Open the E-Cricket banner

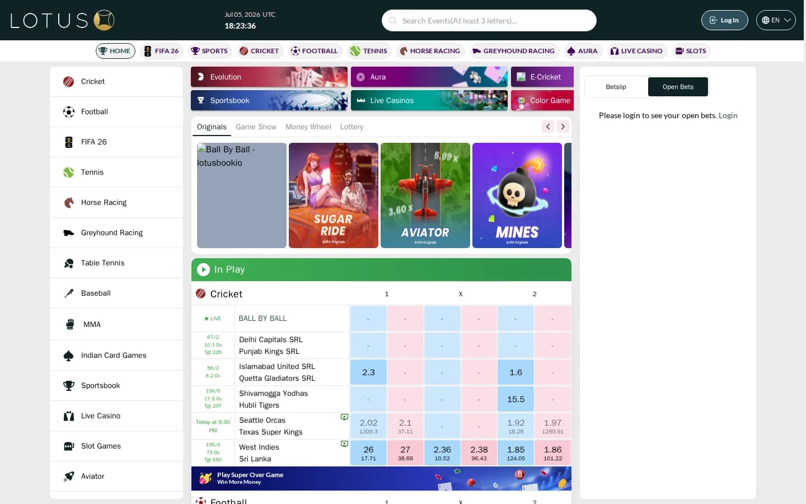click(x=542, y=77)
